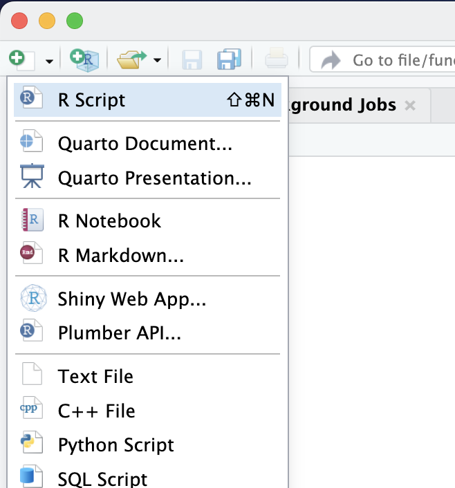Click the blank Text File page icon
This screenshot has width=455, height=488.
point(32,374)
